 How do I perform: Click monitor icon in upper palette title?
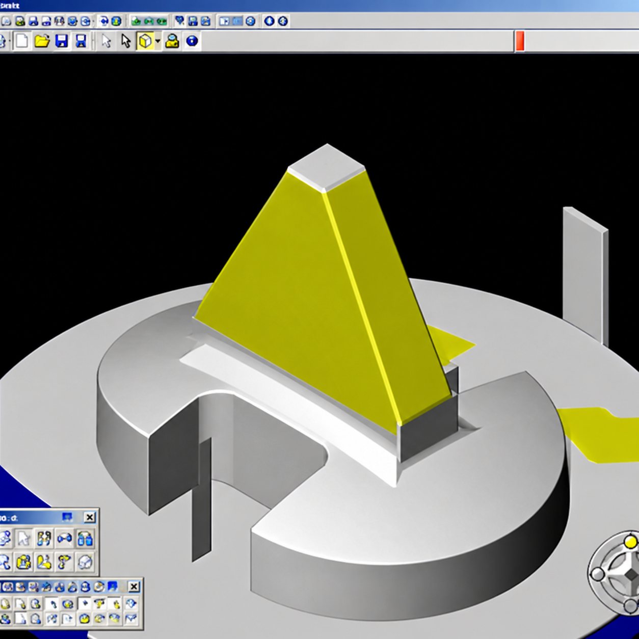click(67, 517)
